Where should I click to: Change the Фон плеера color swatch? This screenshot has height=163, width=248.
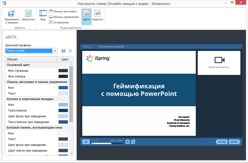(x=63, y=76)
